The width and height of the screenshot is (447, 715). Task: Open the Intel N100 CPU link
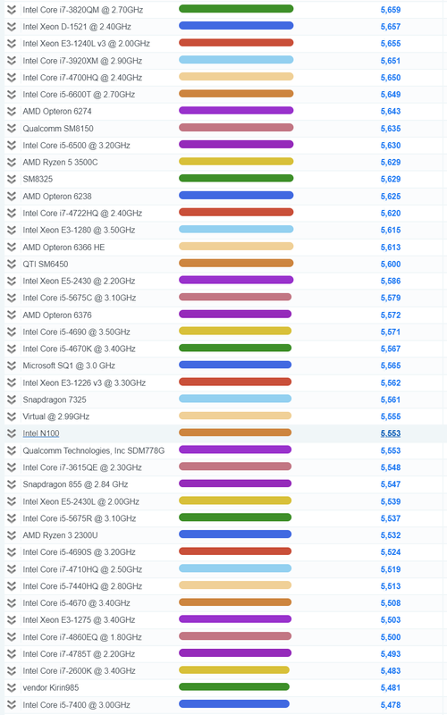(x=41, y=433)
